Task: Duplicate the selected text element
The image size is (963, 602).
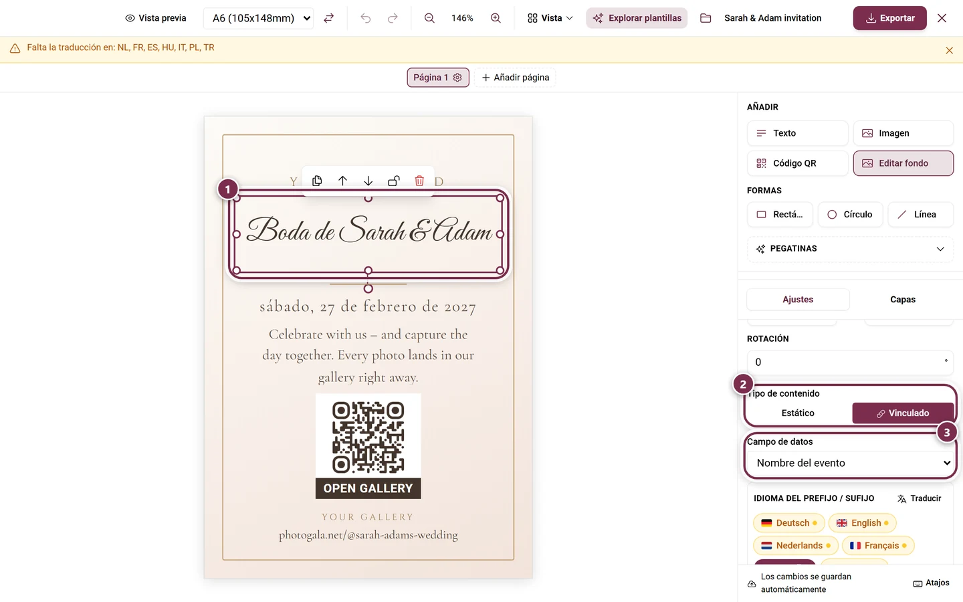Action: click(x=317, y=181)
